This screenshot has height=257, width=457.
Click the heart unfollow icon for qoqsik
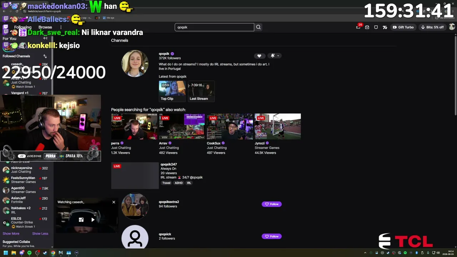point(259,56)
